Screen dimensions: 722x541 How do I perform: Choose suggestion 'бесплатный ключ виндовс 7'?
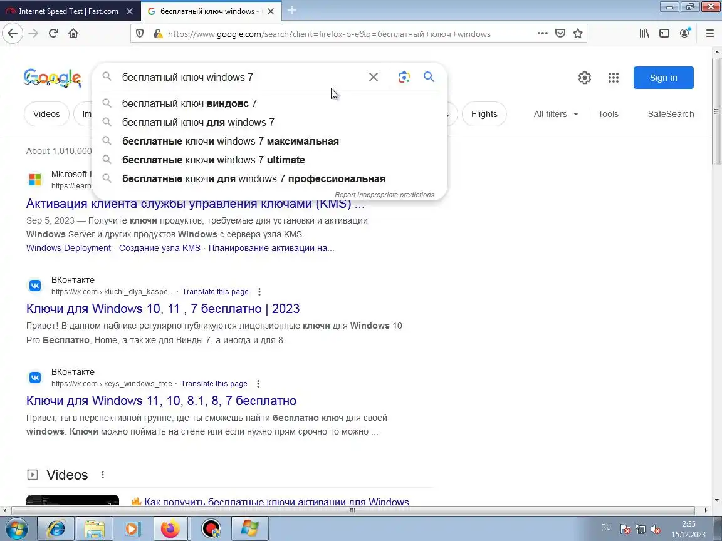pyautogui.click(x=270, y=103)
